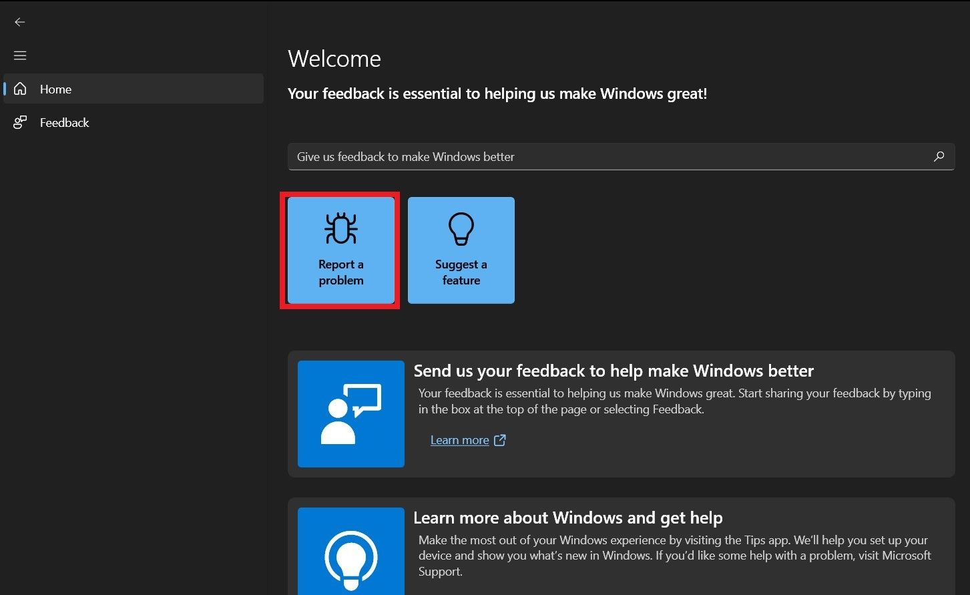Click the Feedback icon in the sidebar
The image size is (970, 595).
[x=20, y=122]
